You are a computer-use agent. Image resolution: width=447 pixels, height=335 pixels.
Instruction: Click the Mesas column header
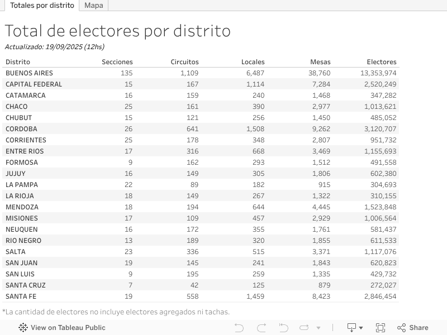pyautogui.click(x=320, y=62)
